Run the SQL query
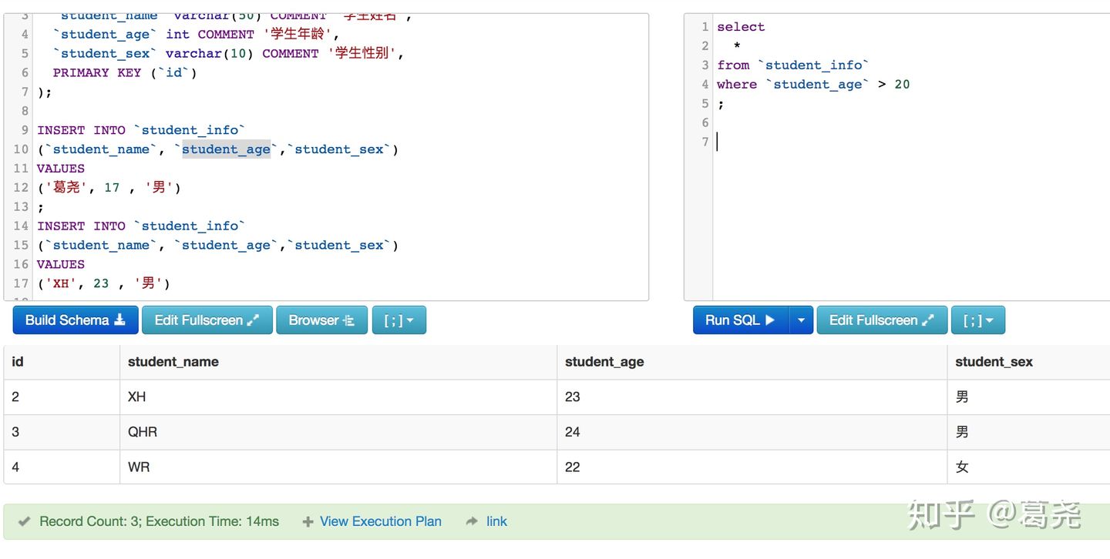Image resolution: width=1110 pixels, height=559 pixels. [740, 320]
